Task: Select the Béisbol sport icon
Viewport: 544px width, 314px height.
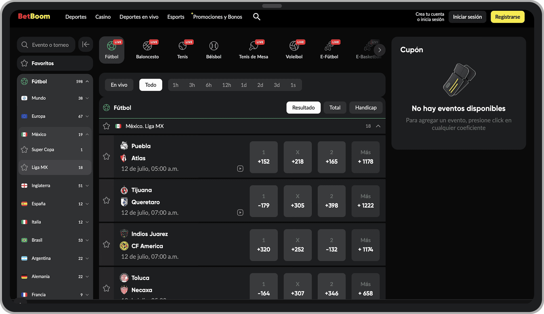Action: [x=214, y=50]
